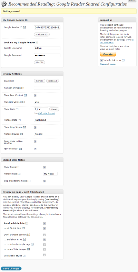The image size is (138, 272).
Task: Reset the Show Date format
Action: 54,109
